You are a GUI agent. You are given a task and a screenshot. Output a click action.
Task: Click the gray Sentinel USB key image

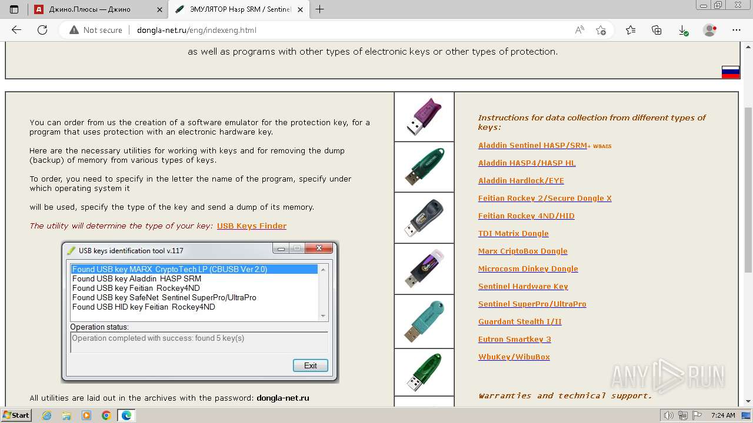point(424,218)
